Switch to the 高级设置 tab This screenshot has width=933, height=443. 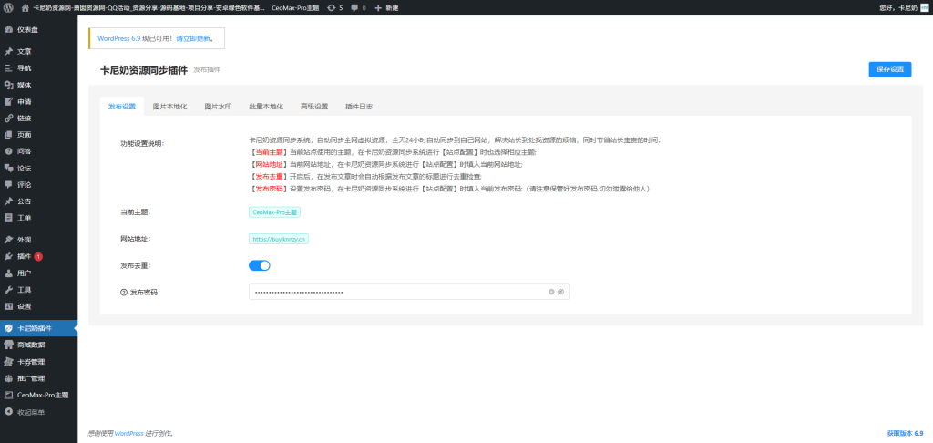point(314,107)
